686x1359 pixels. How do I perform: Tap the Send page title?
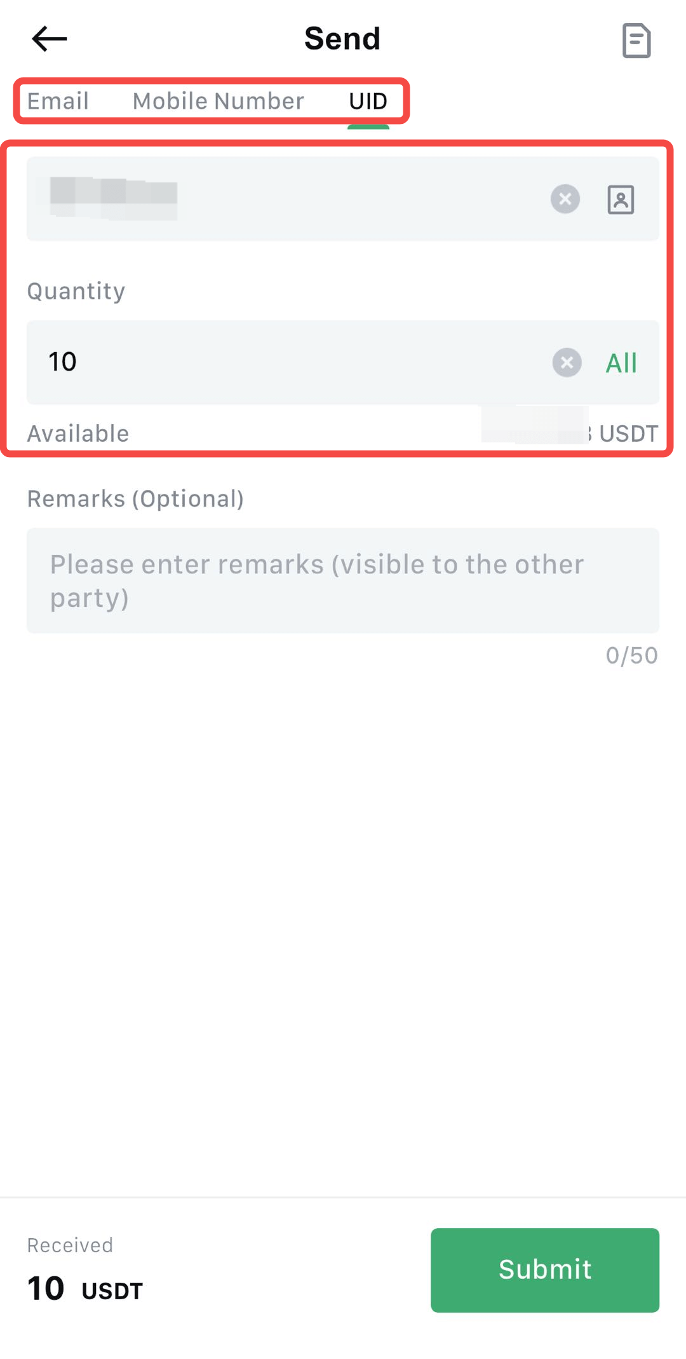click(x=342, y=39)
